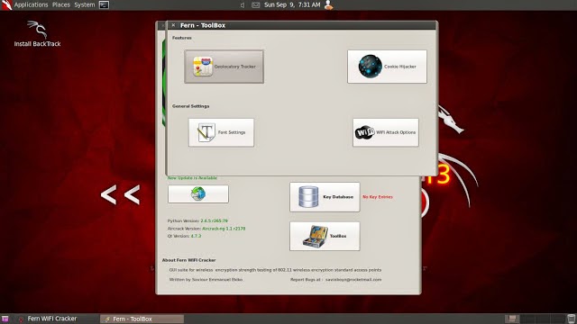Click the 'Features' section label
The height and width of the screenshot is (324, 577).
182,38
